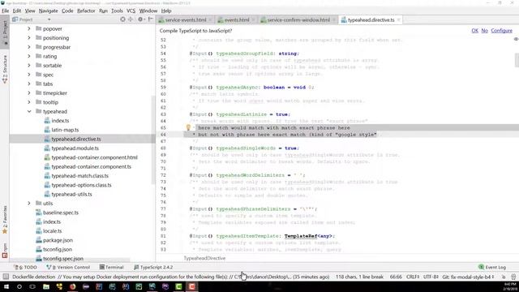
Task: Collapse the typeahead folder
Action: 29,112
